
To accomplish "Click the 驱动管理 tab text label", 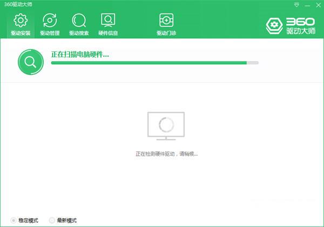I will (50, 33).
